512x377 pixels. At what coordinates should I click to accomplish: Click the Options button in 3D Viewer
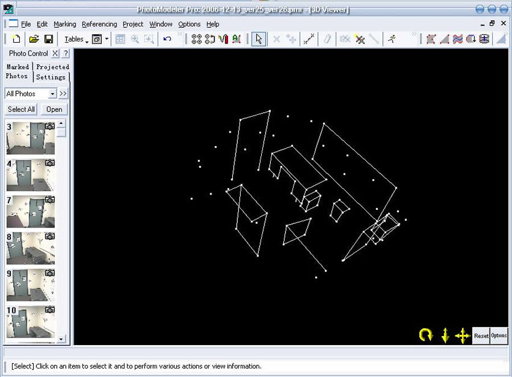pos(498,336)
